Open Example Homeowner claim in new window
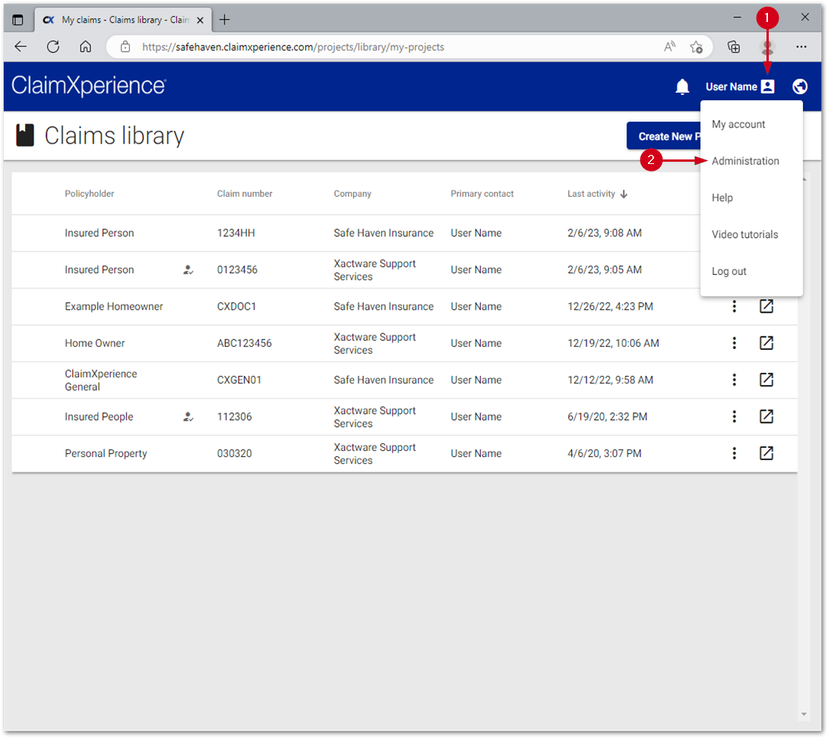Screen dimensions: 828x738 click(766, 306)
